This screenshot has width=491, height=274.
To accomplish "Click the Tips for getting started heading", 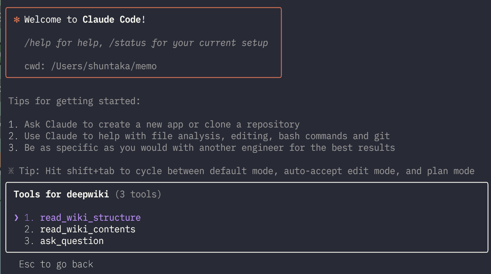I will pyautogui.click(x=75, y=101).
